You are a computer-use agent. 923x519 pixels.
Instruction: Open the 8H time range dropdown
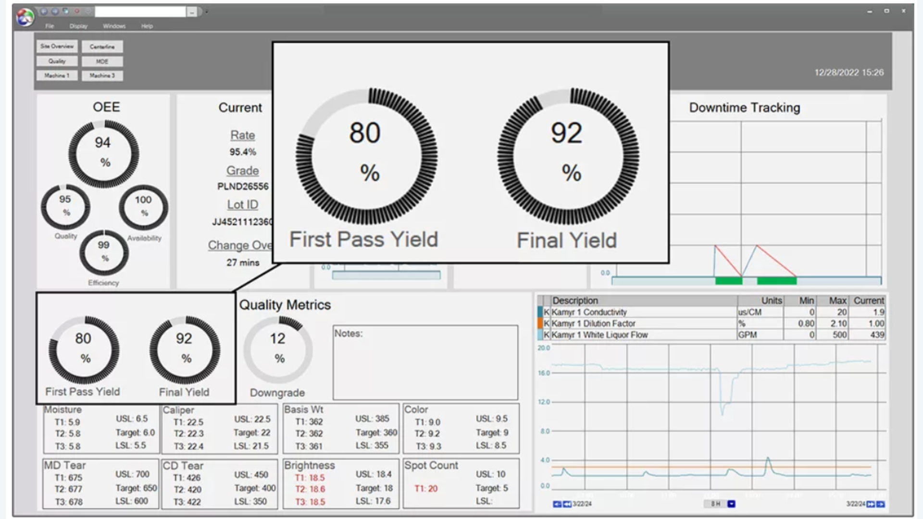731,504
